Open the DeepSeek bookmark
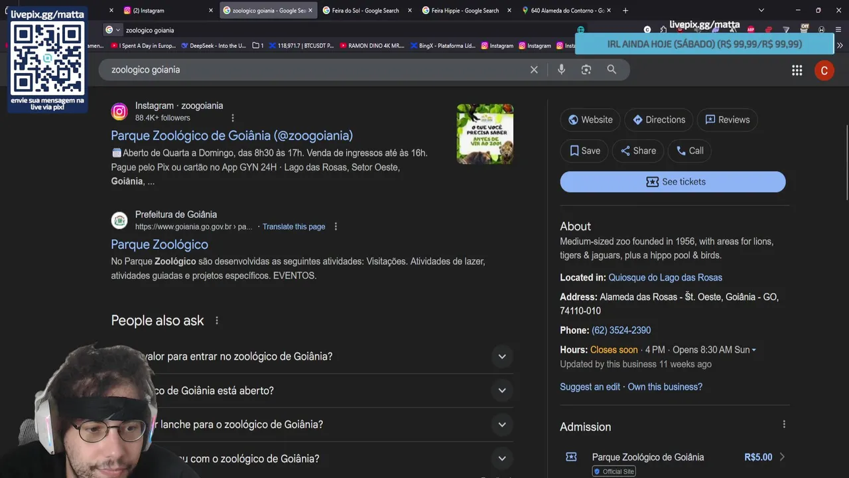 point(212,46)
